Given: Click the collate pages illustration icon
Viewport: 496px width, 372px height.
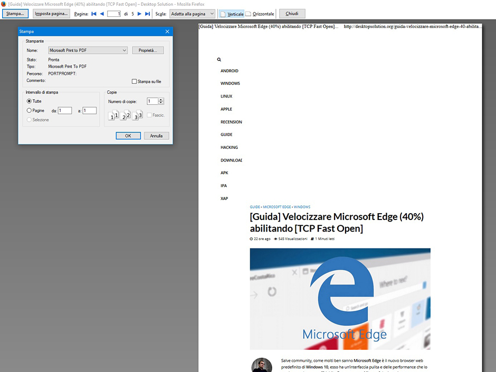Looking at the screenshot, I should coord(126,115).
